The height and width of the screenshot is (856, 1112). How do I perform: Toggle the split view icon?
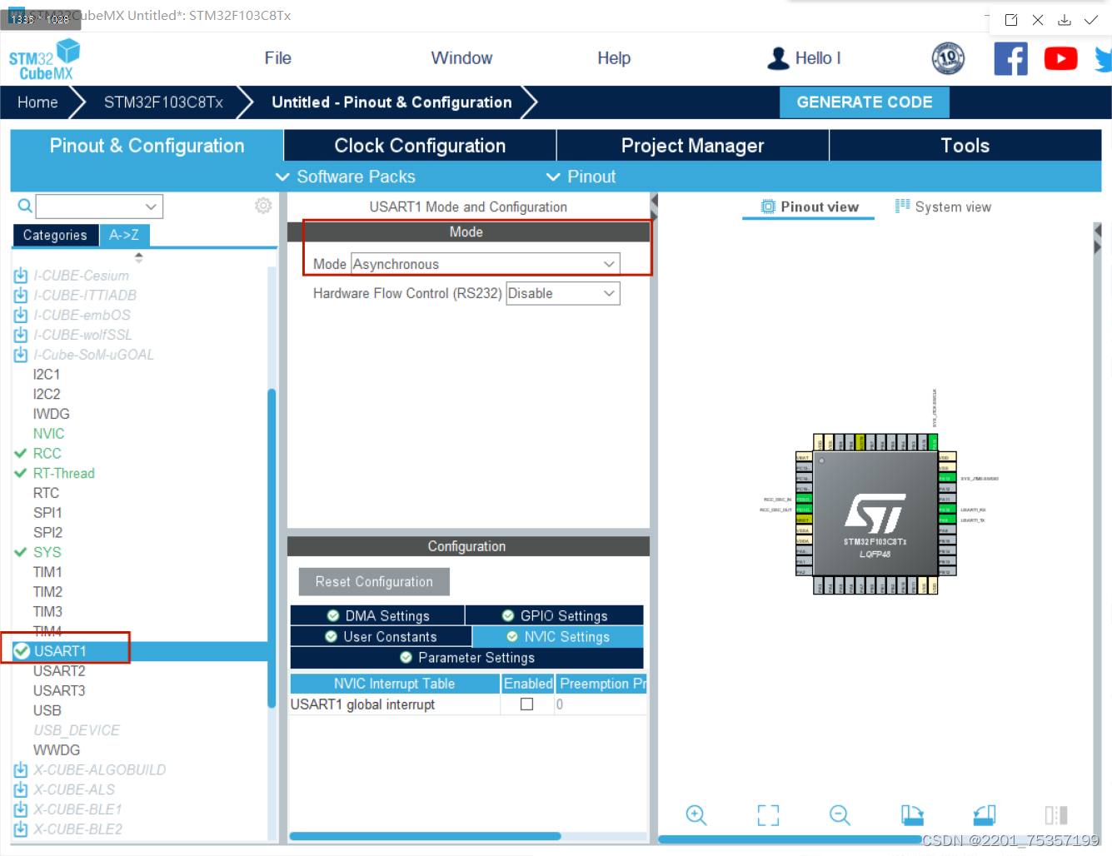click(x=1056, y=815)
